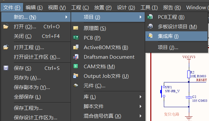Click resistor R2 10K in schematic
Screen dimensions: 209x121
pyautogui.click(x=189, y=74)
